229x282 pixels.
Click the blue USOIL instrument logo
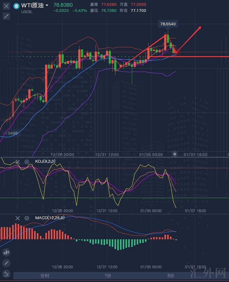[16, 5]
